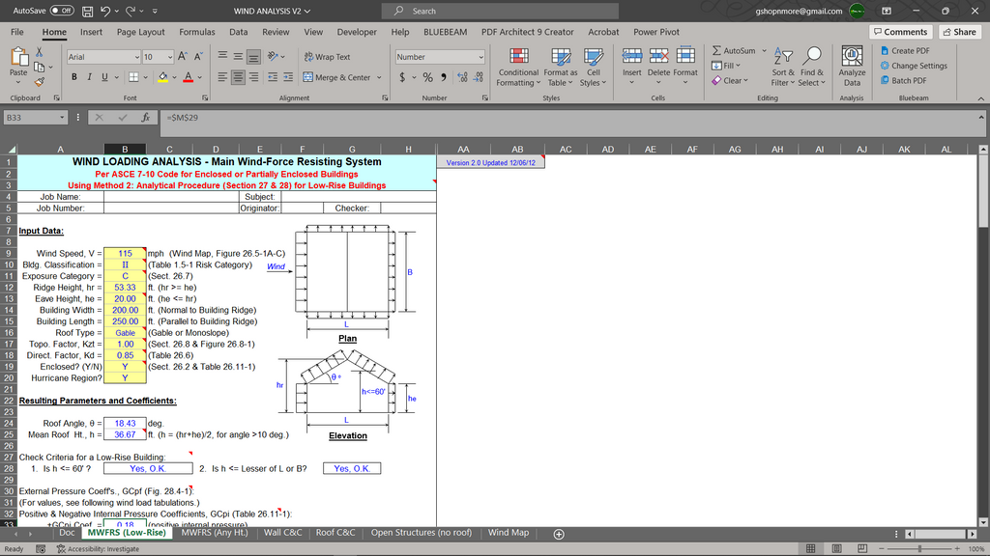The height and width of the screenshot is (556, 990).
Task: Click increase decimal icon
Action: pos(463,77)
